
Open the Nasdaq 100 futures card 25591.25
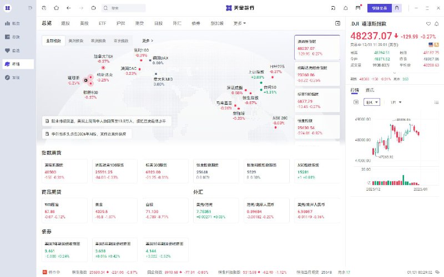[115, 171]
